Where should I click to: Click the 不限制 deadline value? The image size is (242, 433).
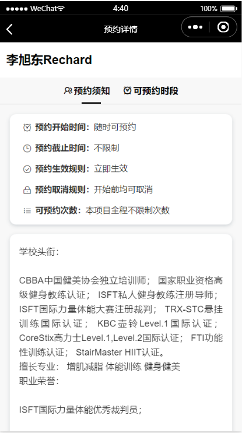click(106, 148)
